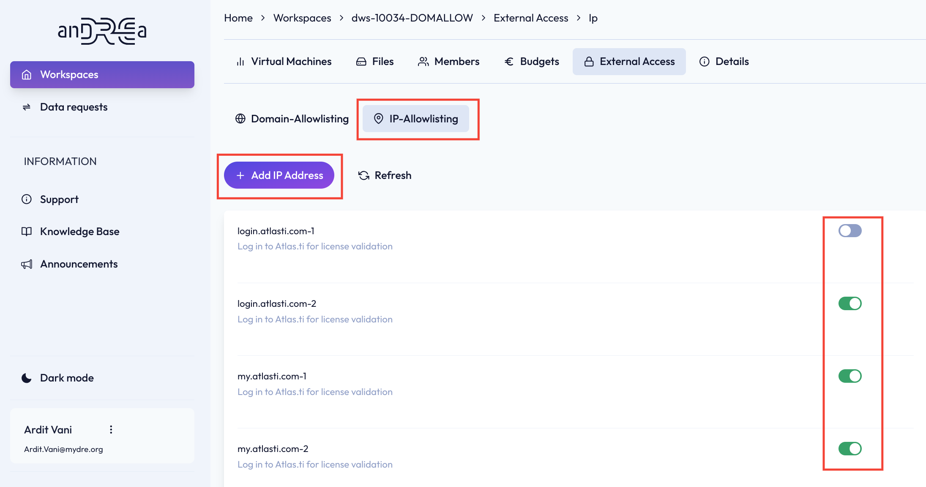Image resolution: width=926 pixels, height=487 pixels.
Task: Click the Support info icon
Action: point(27,199)
